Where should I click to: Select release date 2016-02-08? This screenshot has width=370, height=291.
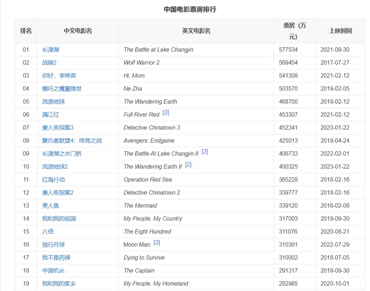coord(335,206)
